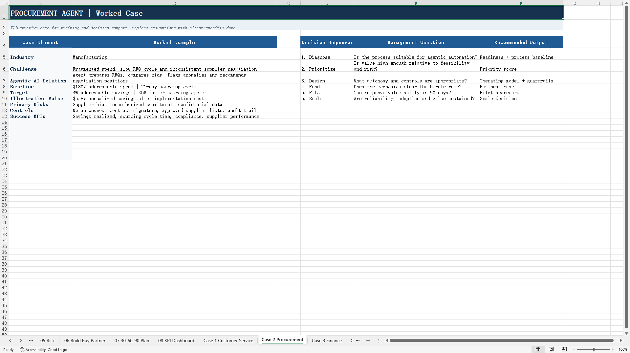
Task: Click the Ready status indicator
Action: pos(9,350)
